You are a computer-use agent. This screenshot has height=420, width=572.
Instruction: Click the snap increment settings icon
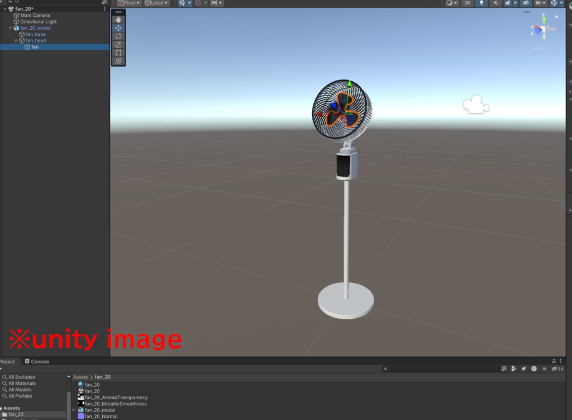point(214,3)
